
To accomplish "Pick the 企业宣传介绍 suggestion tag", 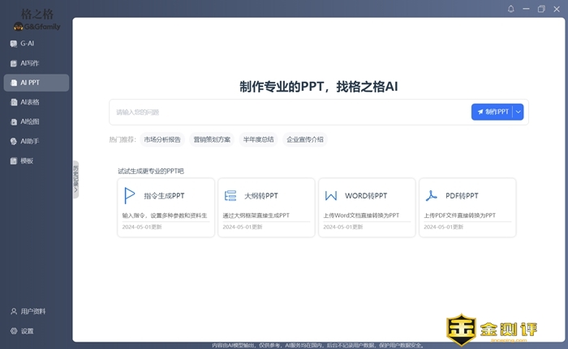I will tap(305, 139).
